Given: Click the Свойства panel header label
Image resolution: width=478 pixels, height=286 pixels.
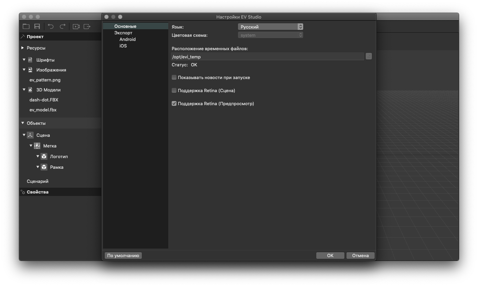Looking at the screenshot, I should pos(38,192).
